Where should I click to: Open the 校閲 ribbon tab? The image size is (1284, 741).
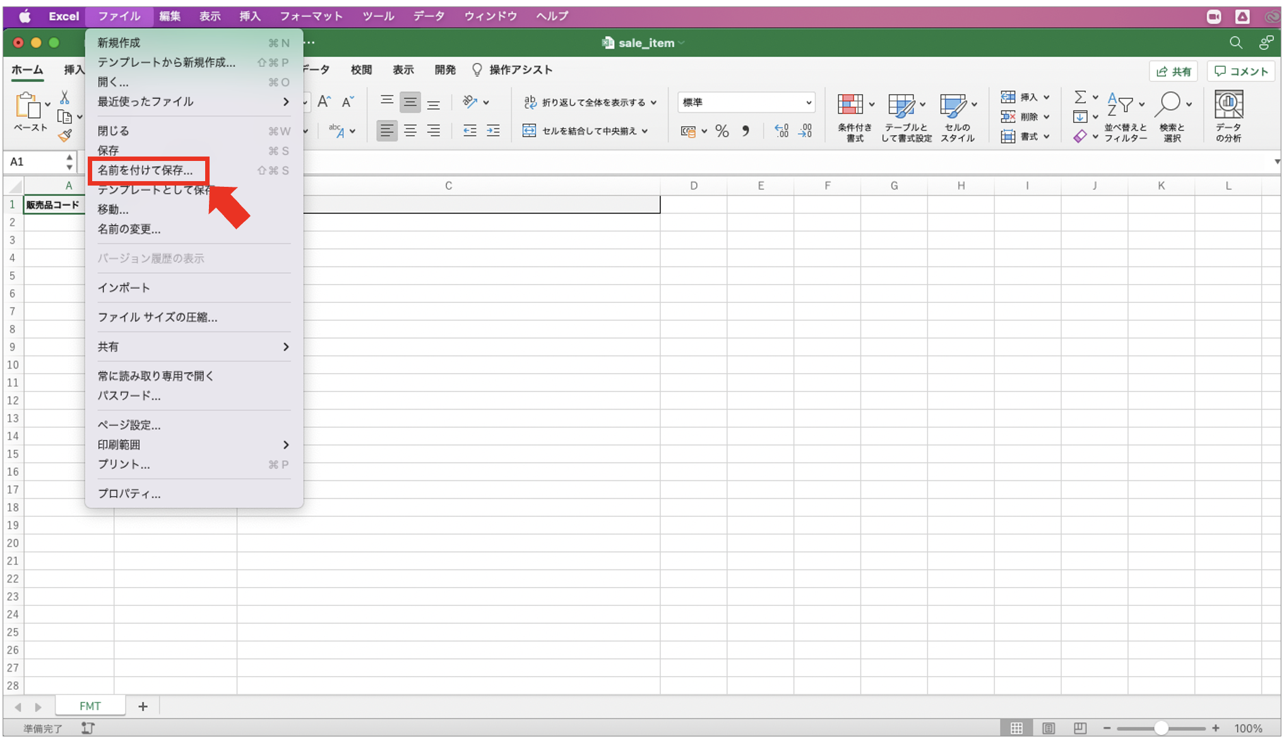tap(361, 70)
